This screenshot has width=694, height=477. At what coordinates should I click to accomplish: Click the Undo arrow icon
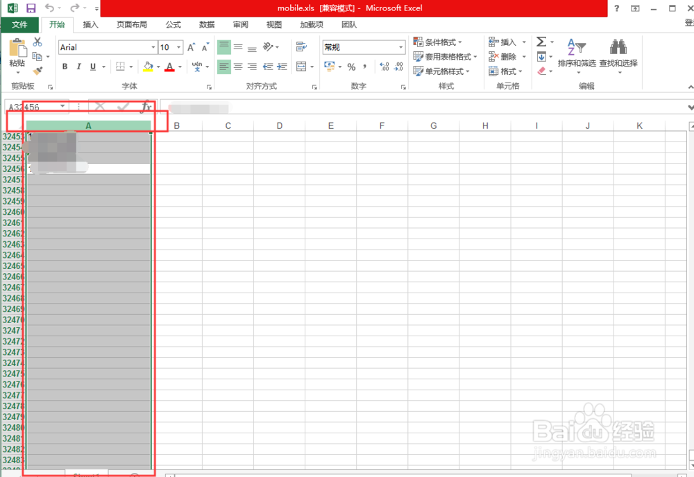(49, 8)
